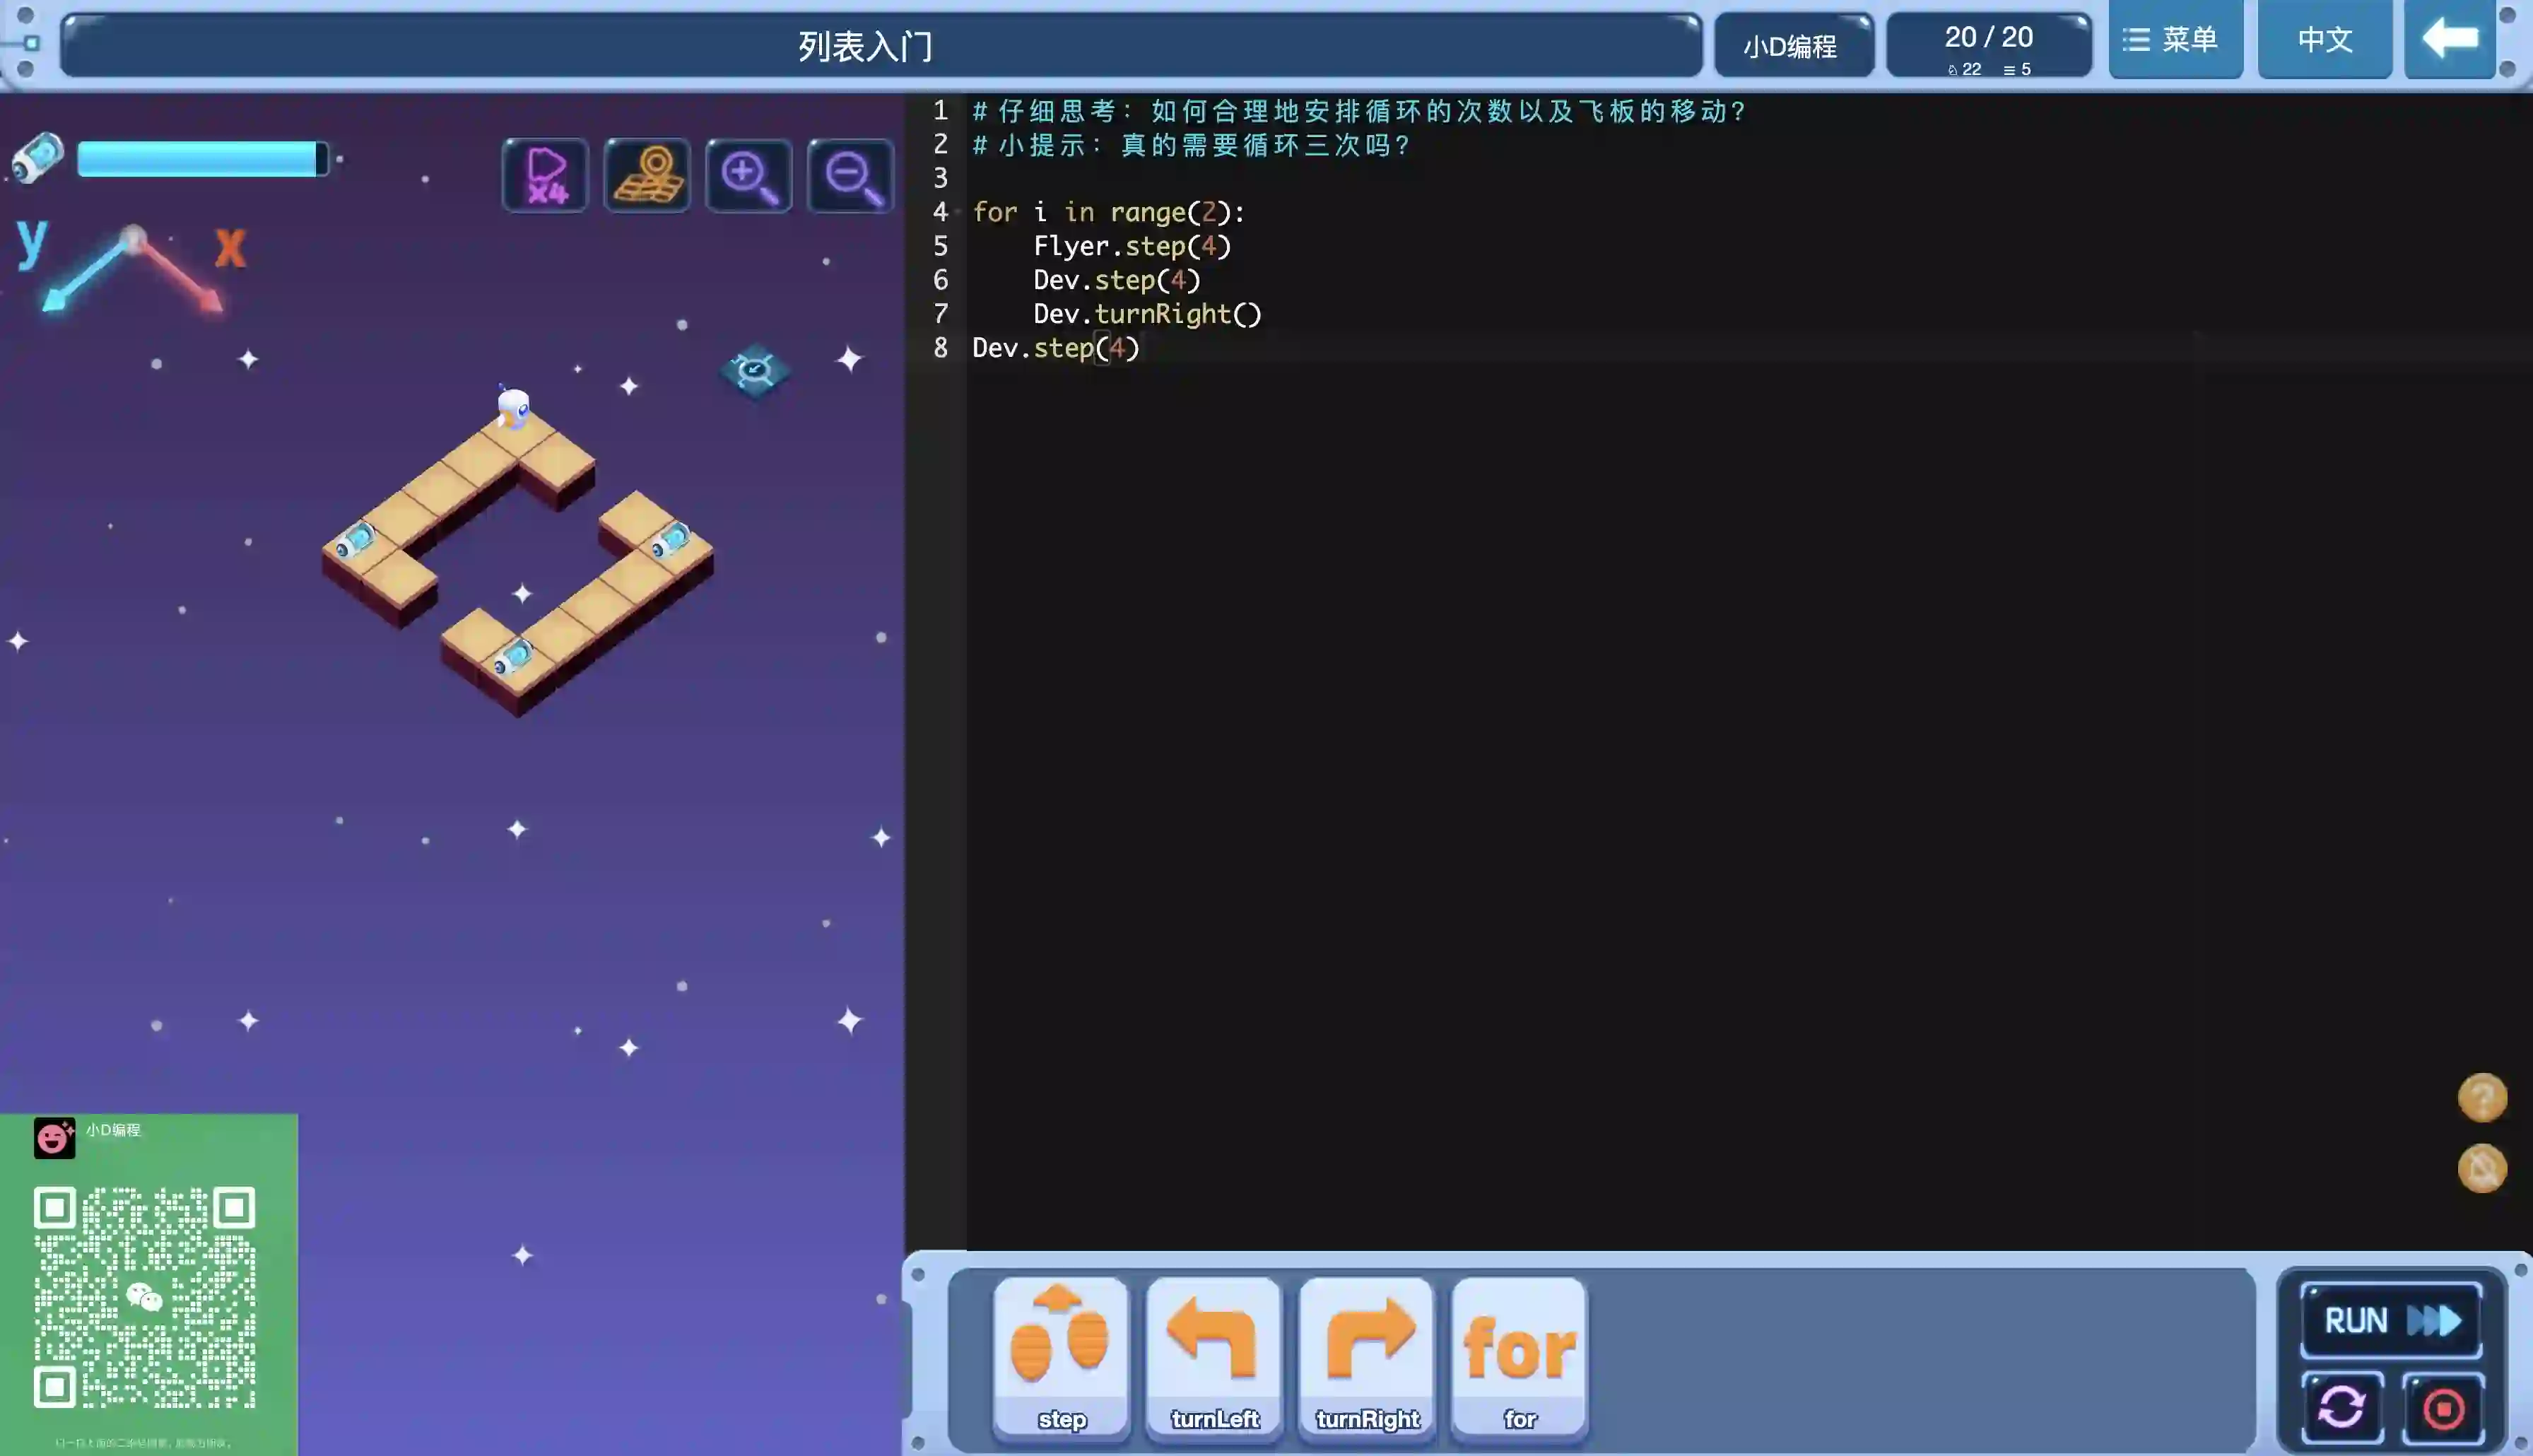The image size is (2533, 1456).
Task: Toggle the mute sound icon
Action: tap(2482, 1168)
